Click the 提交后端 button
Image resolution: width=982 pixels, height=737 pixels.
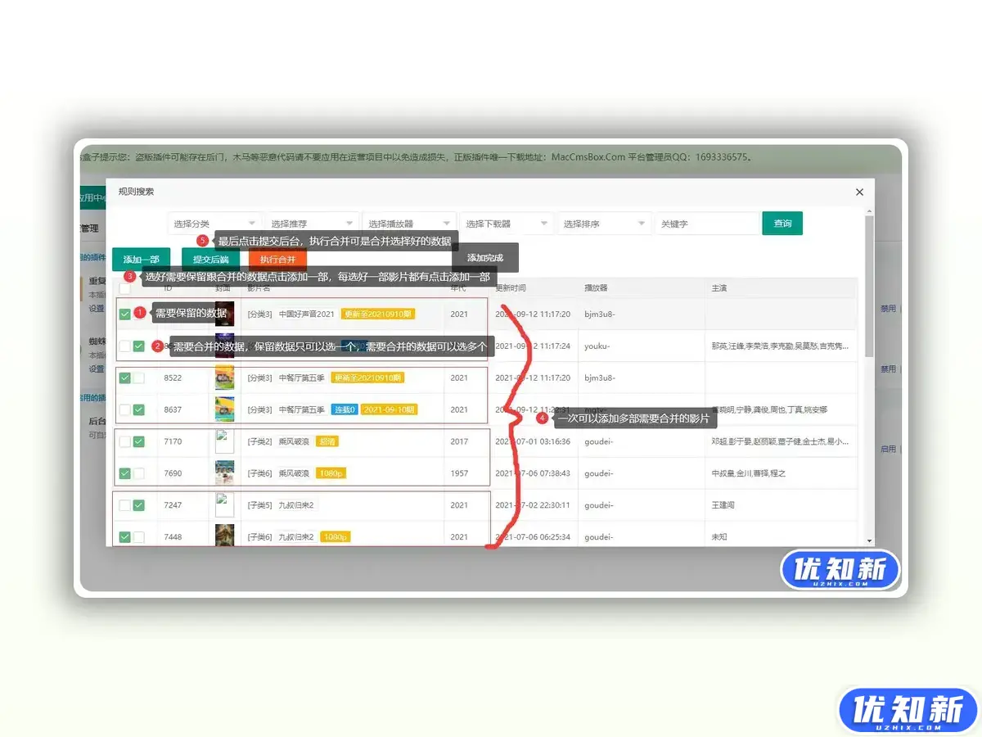pyautogui.click(x=211, y=258)
